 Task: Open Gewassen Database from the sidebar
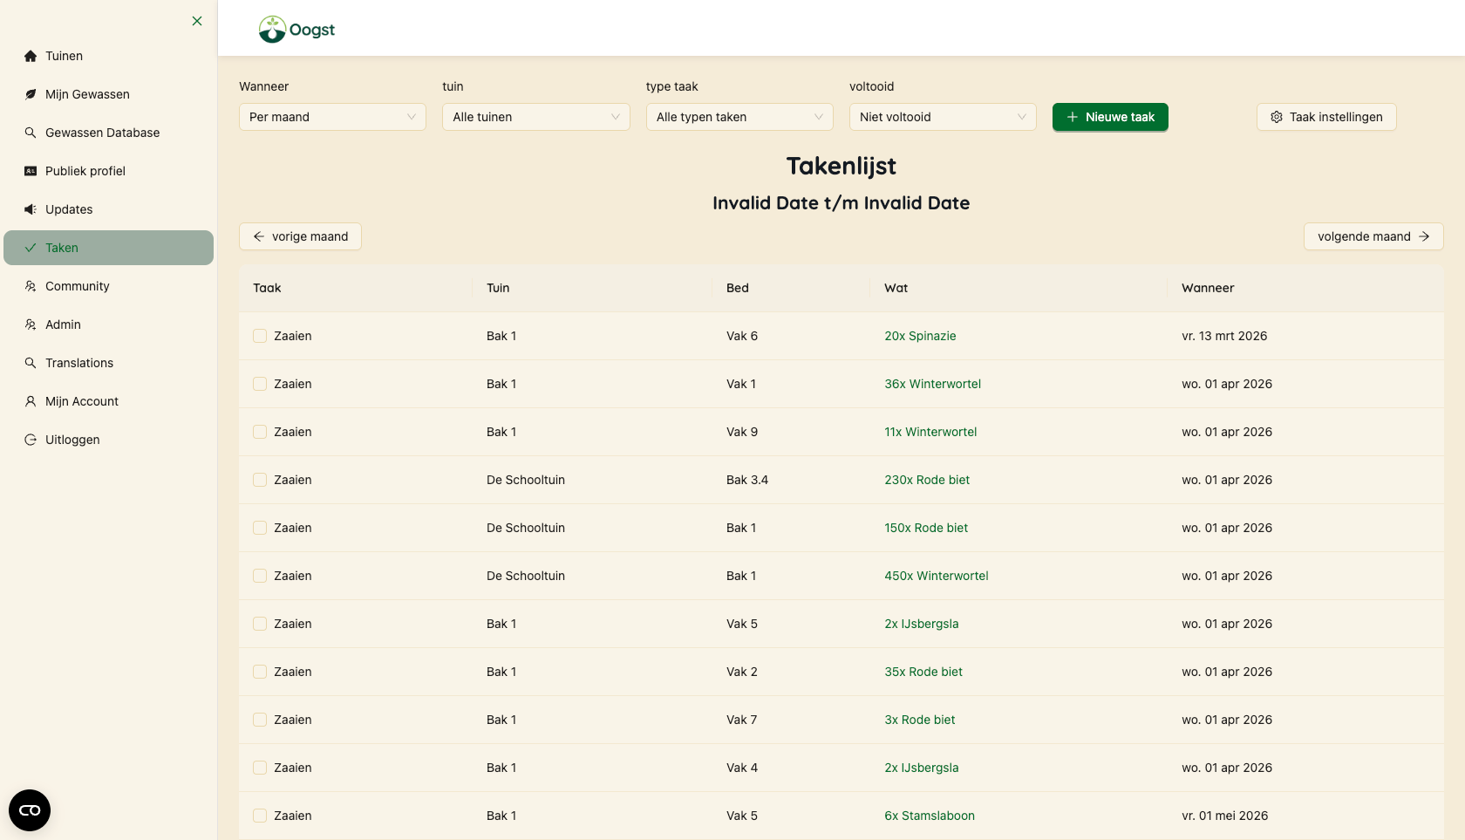[108, 133]
